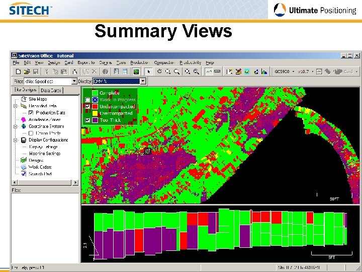Screen dimensions: 362x272
Task: Collapse the Display Configurations tree node
Action: click(15, 140)
